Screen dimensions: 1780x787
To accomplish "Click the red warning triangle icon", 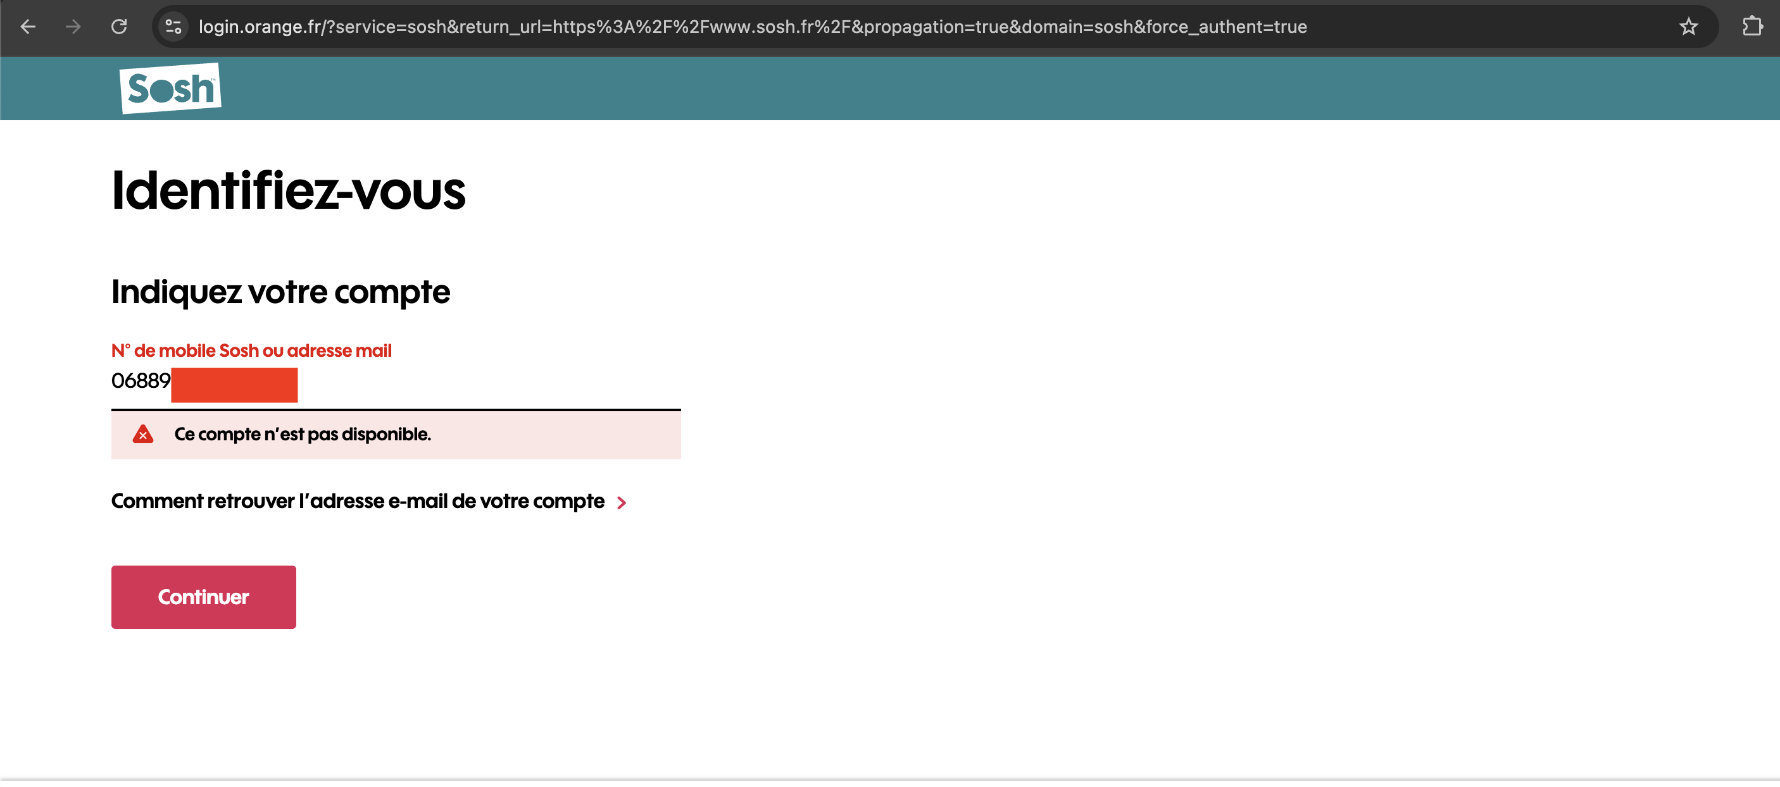I will [x=143, y=434].
